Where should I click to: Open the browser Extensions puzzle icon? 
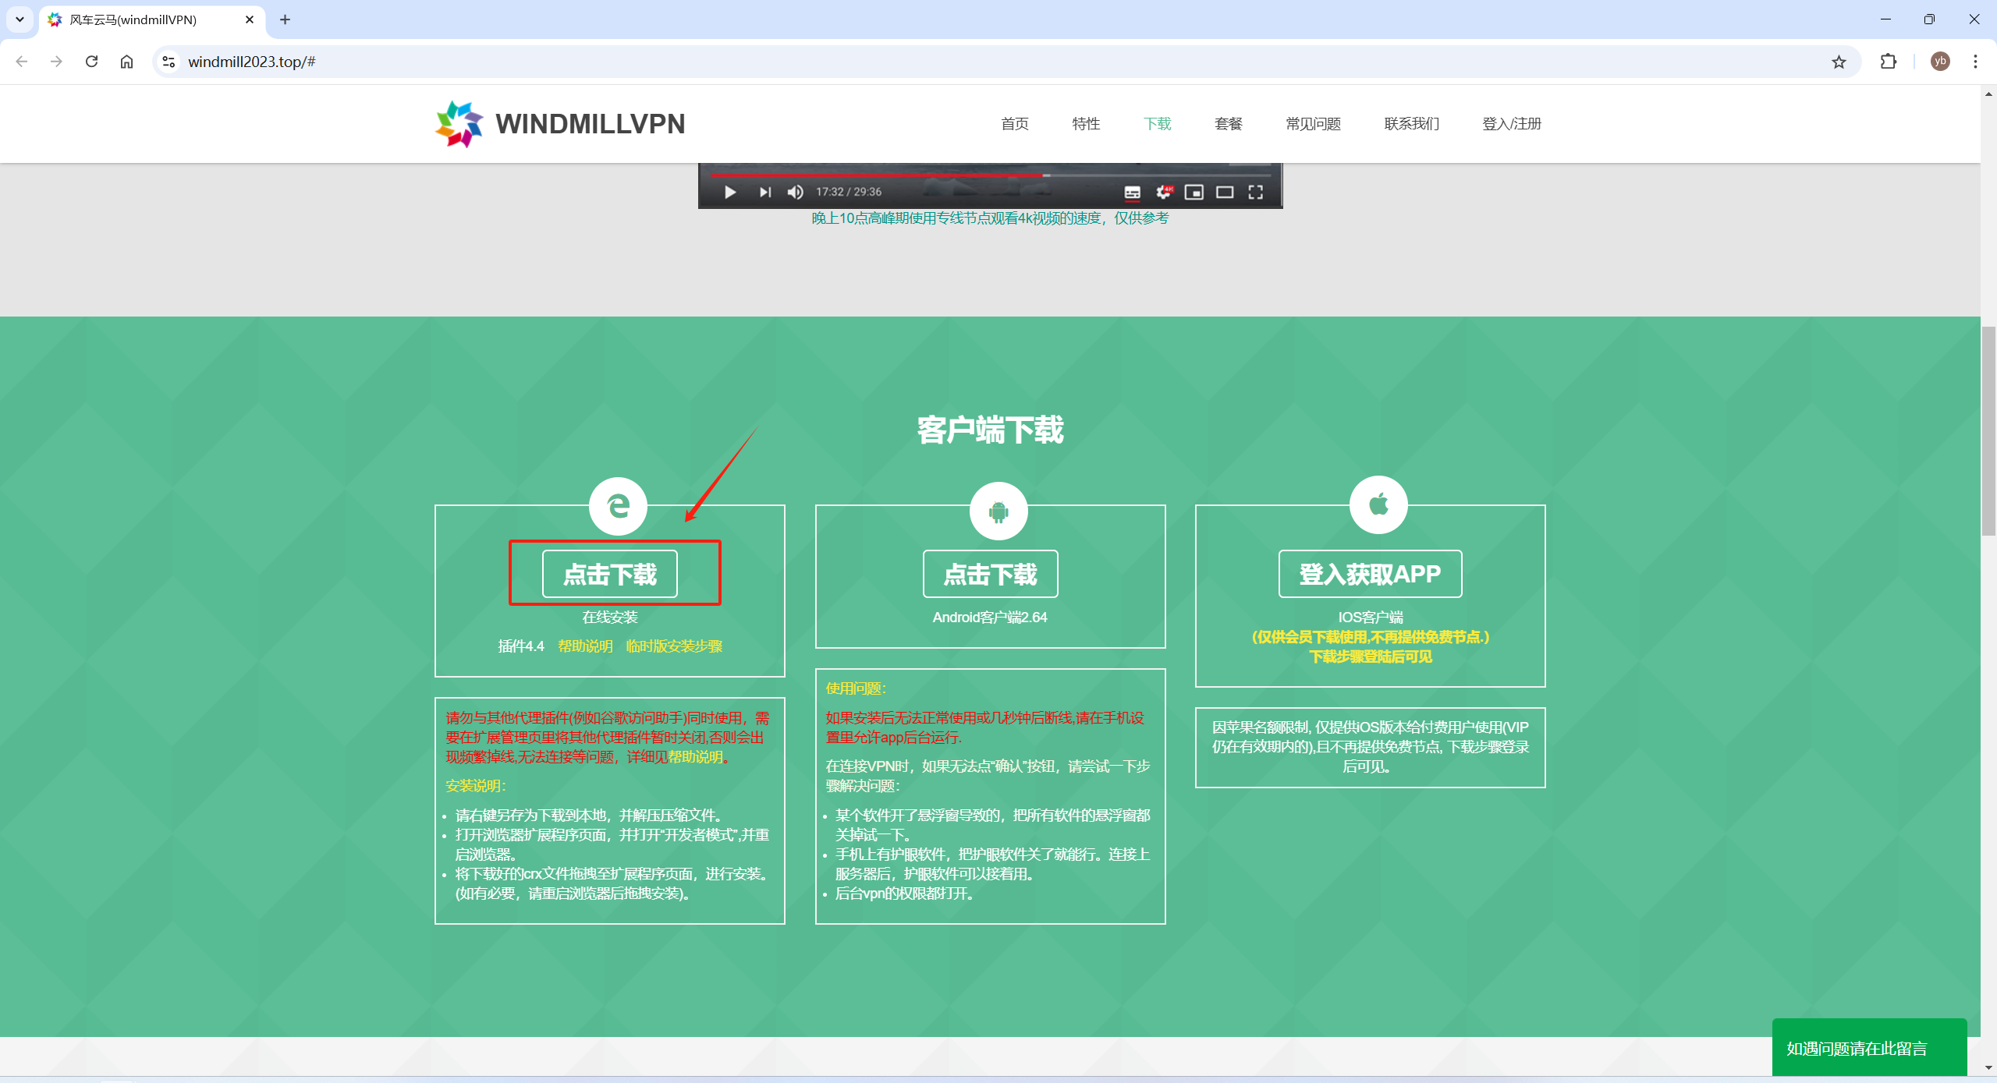point(1889,62)
